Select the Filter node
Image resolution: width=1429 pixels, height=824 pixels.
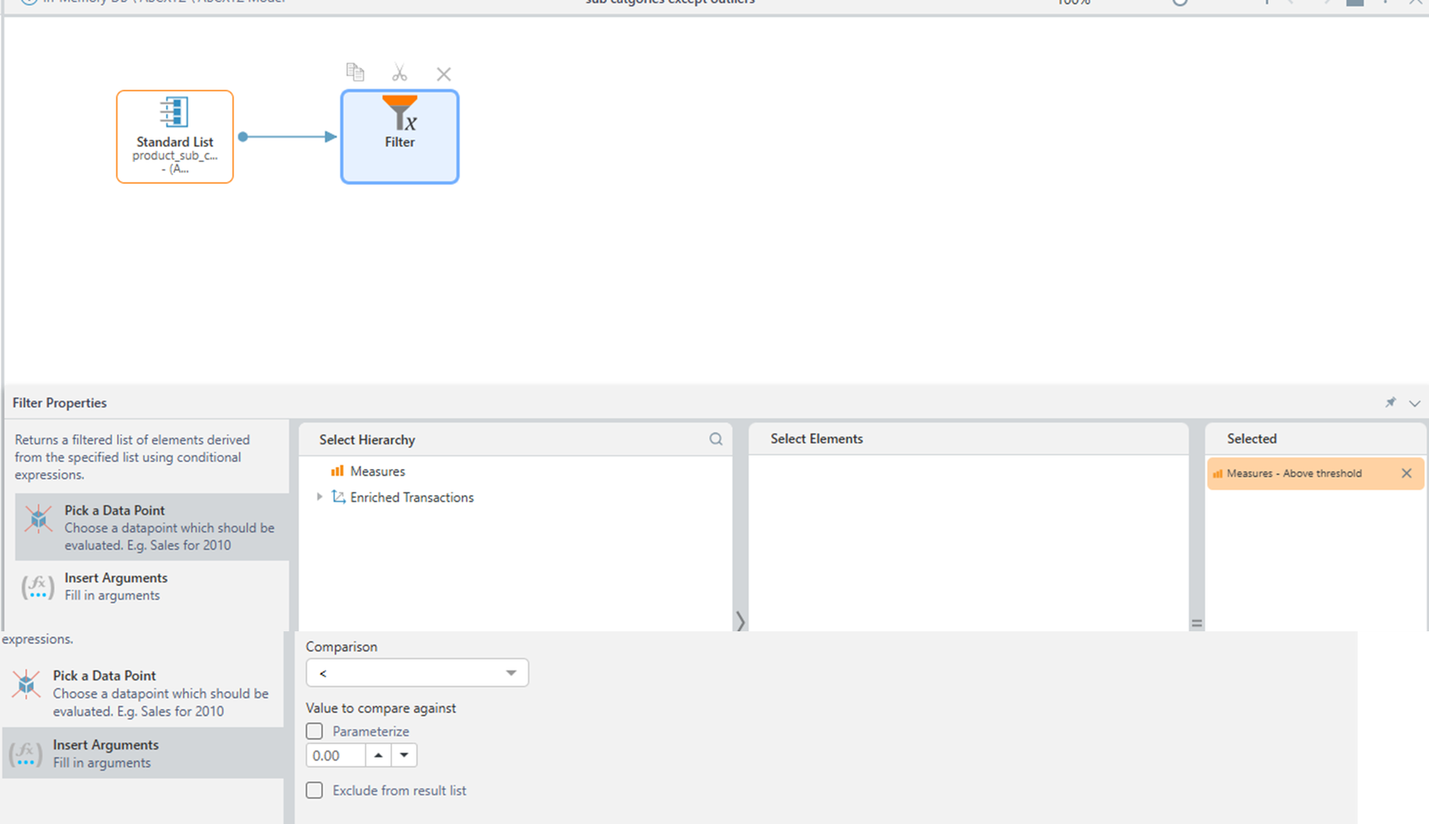coord(400,137)
